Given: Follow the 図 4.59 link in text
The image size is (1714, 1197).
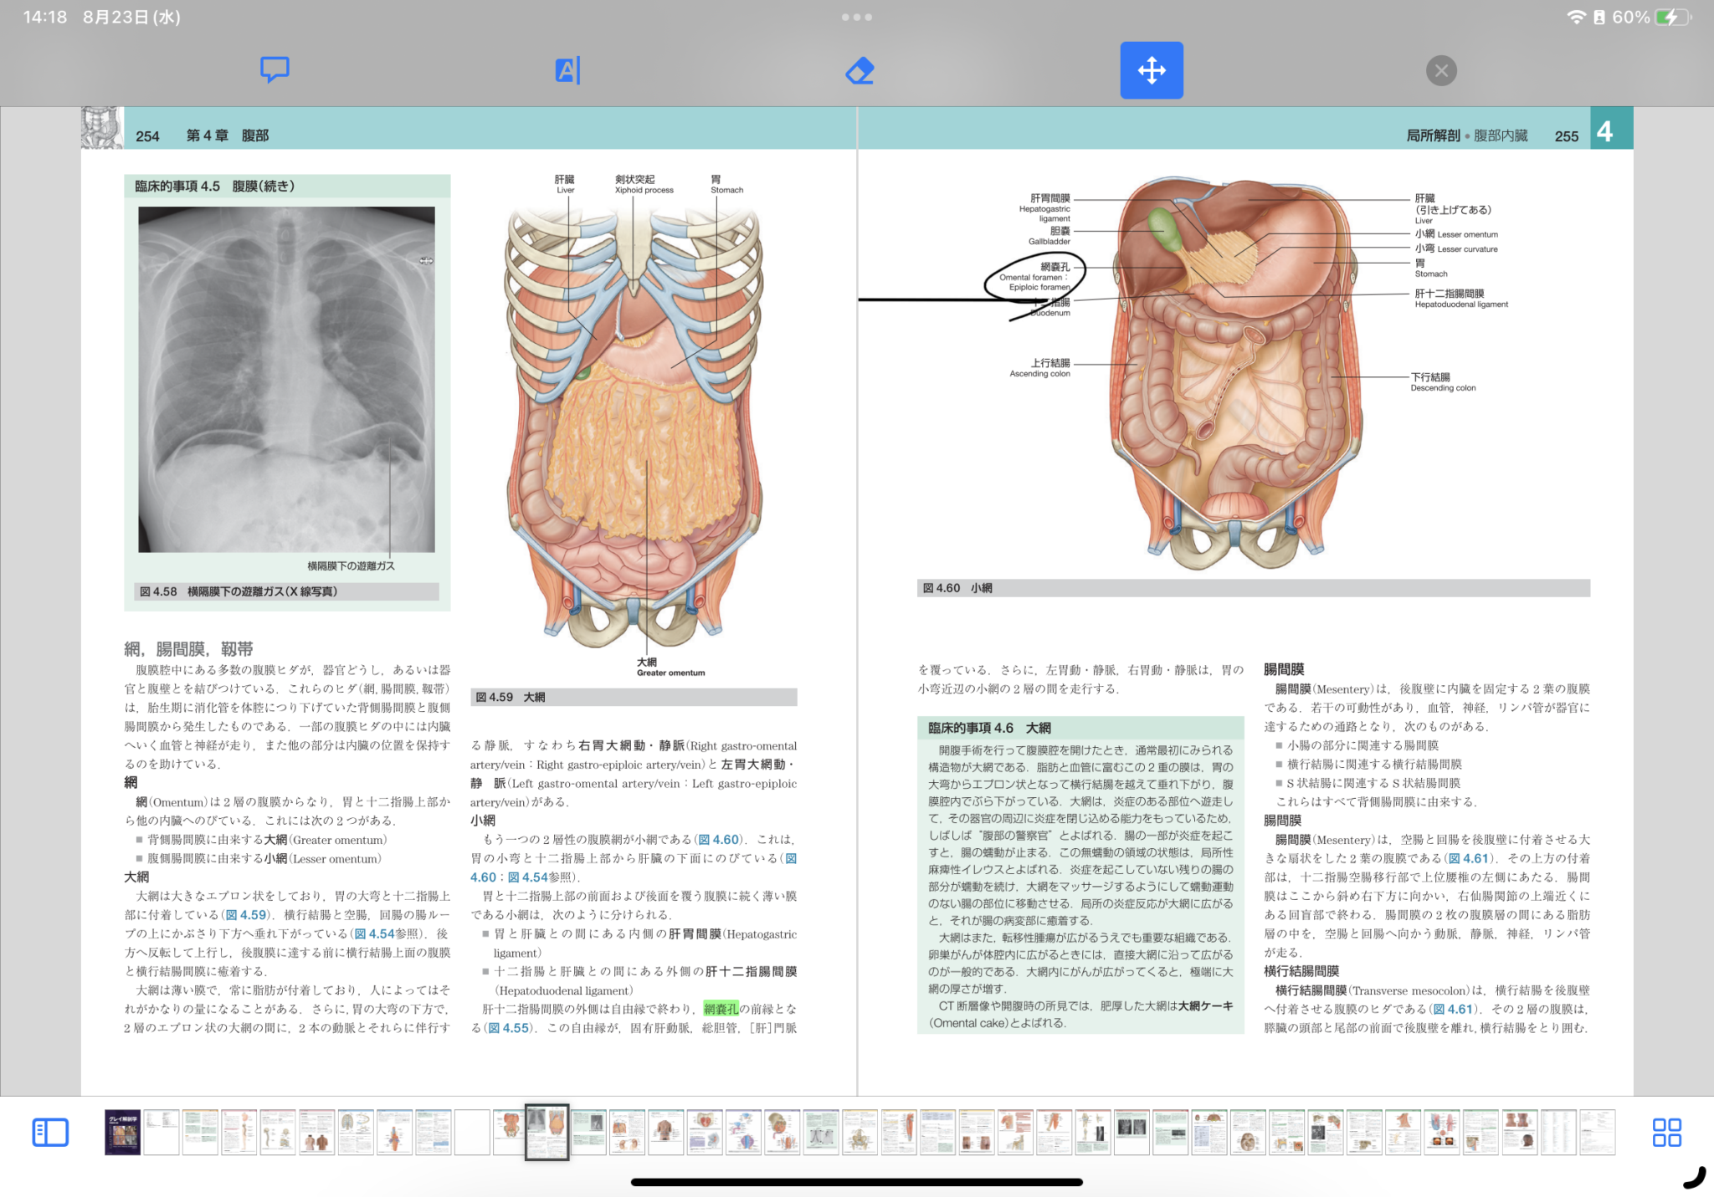Looking at the screenshot, I should tap(246, 915).
